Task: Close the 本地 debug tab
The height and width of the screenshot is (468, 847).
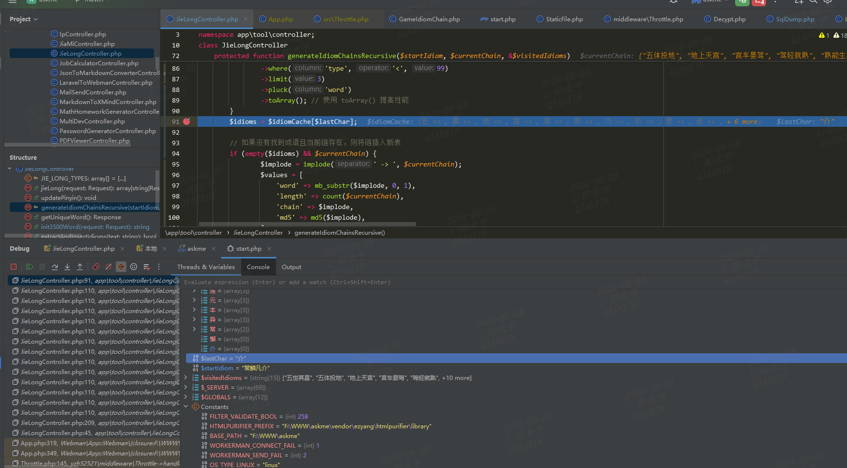Action: click(165, 249)
